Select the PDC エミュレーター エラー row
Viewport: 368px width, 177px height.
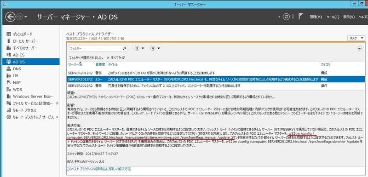click(x=216, y=79)
